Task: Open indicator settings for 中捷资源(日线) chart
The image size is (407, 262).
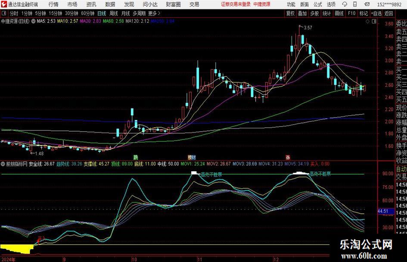Action: pyautogui.click(x=33, y=21)
